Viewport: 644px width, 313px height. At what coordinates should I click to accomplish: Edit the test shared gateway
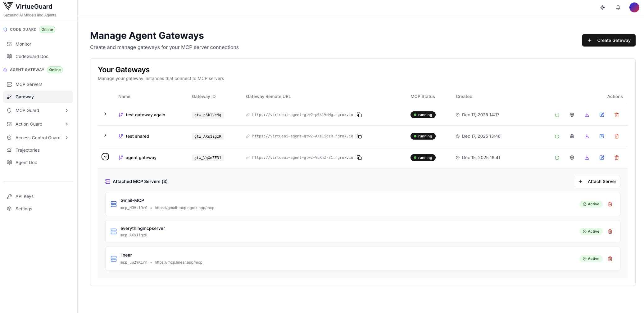[x=601, y=136]
